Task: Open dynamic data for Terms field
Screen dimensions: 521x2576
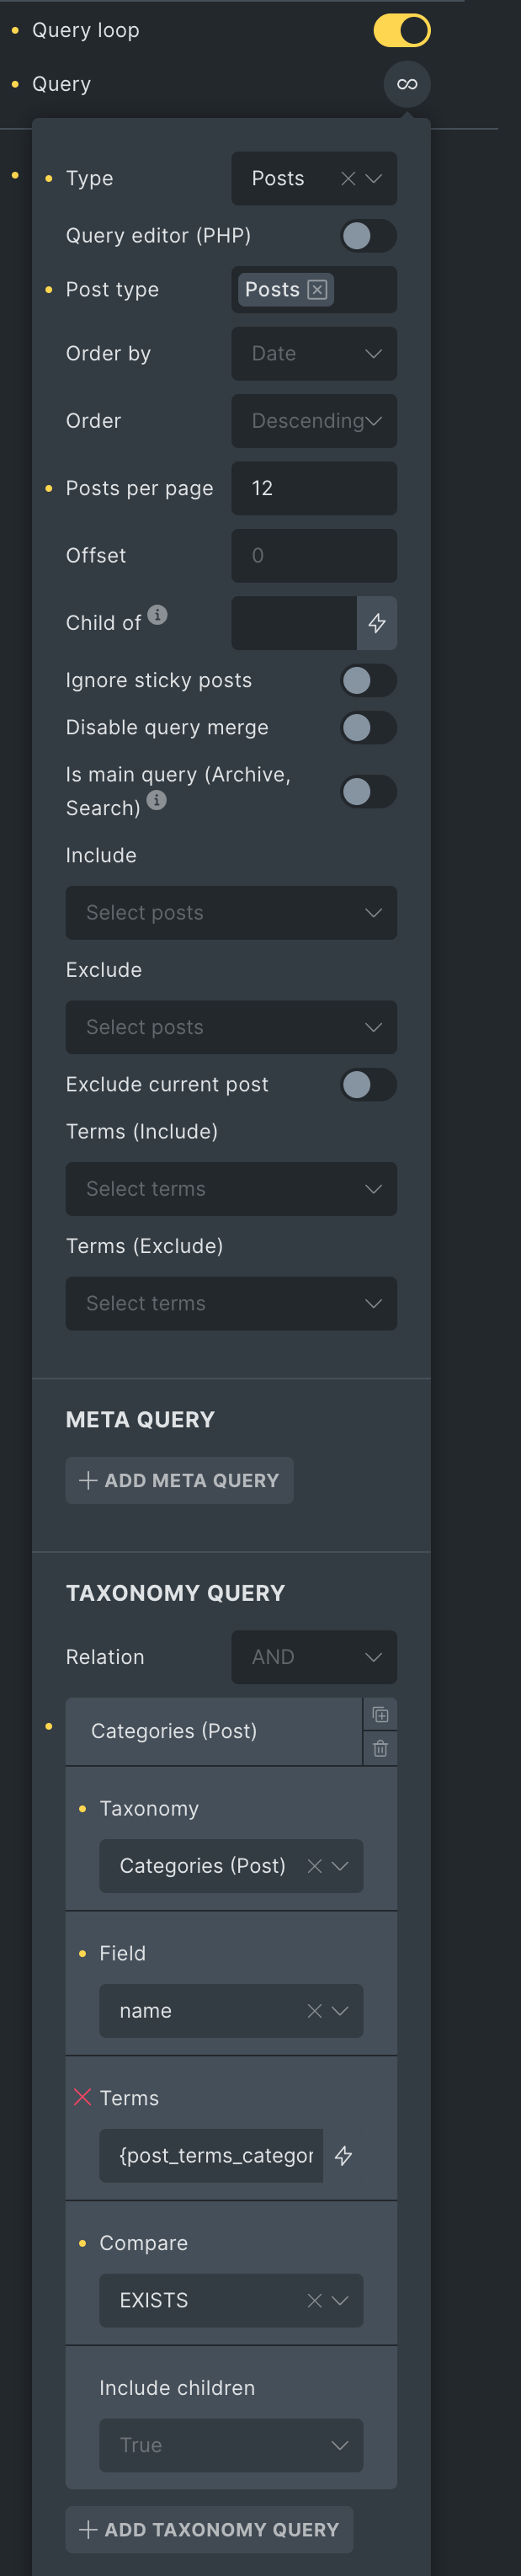Action: pos(343,2155)
